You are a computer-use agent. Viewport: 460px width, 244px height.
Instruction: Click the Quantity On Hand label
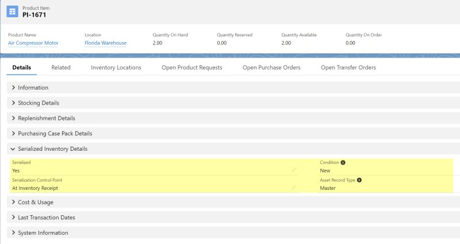170,35
